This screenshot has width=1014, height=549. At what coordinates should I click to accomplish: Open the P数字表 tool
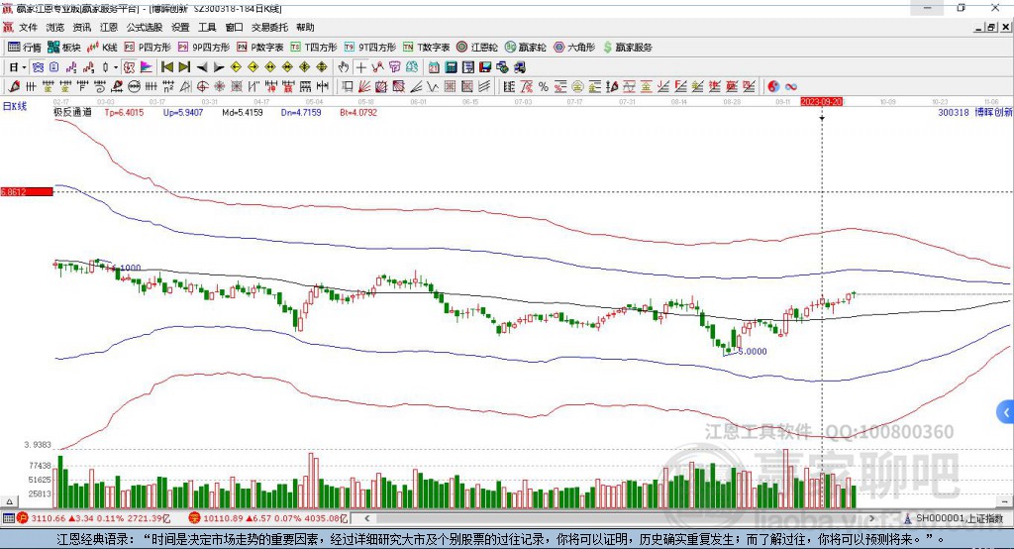click(x=260, y=48)
